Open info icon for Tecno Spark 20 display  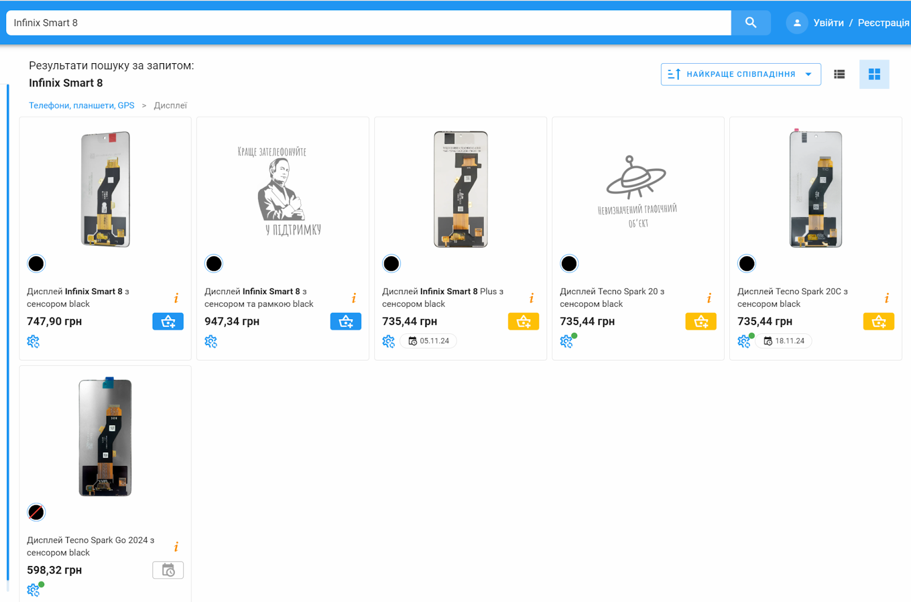point(709,298)
